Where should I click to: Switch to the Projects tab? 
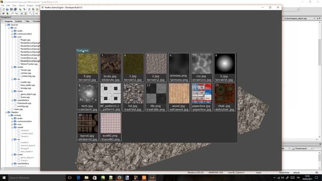point(9,21)
